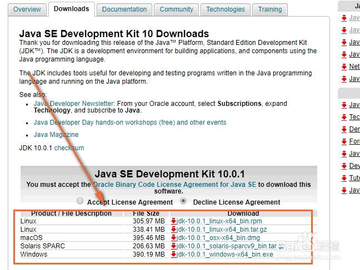The image size is (360, 270).
Task: Click the 'Java SE Development Kit 10 Downloads' heading
Action: point(114,34)
